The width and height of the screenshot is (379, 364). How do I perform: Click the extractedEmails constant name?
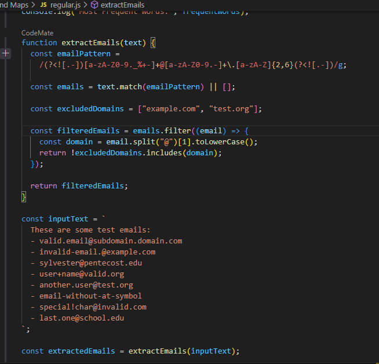(x=82, y=351)
